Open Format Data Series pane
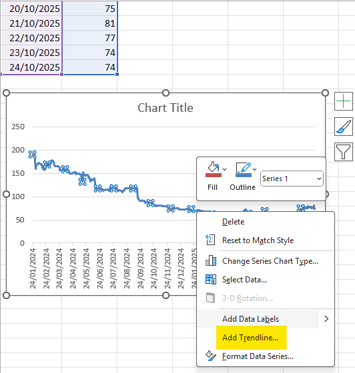 coord(258,356)
